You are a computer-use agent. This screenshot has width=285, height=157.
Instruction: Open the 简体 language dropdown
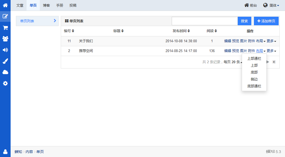point(271,6)
